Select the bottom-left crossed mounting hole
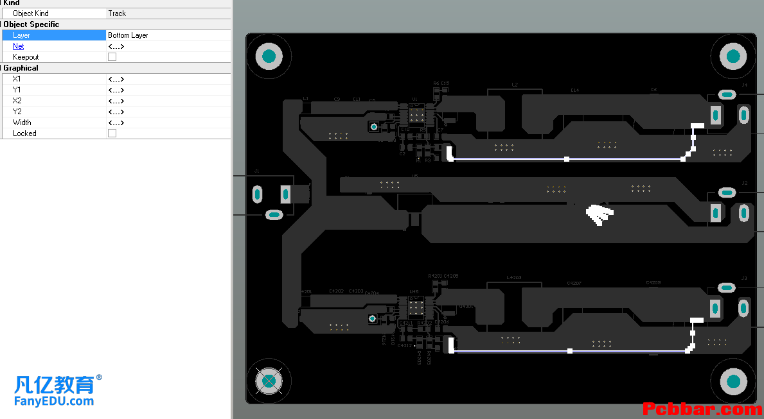The height and width of the screenshot is (419, 764). pyautogui.click(x=269, y=381)
